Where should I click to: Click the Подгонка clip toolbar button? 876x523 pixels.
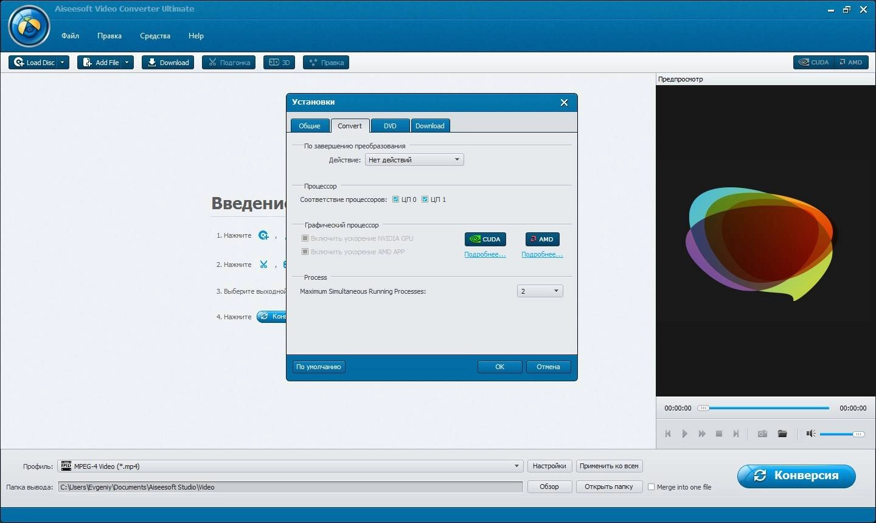pos(229,62)
